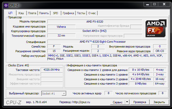Click the 16-way associativity value
Image resolution: width=172 pixels, height=109 pixels.
tap(160, 79)
